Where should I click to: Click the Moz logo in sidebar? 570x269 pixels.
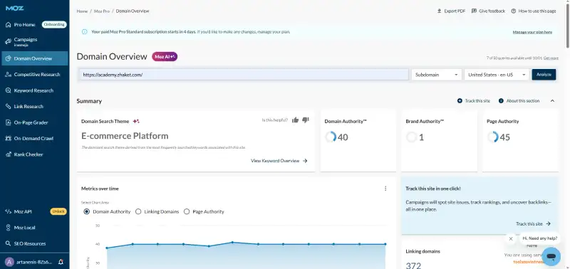14,8
